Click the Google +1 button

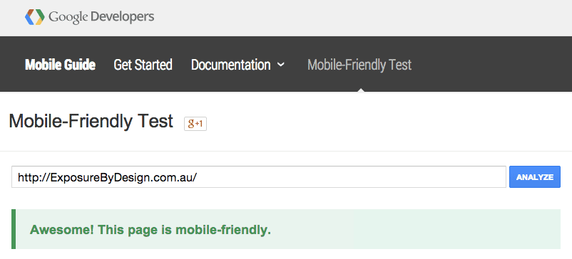(x=195, y=124)
